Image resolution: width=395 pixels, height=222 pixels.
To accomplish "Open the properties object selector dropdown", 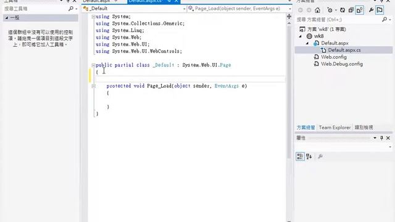I will [x=390, y=147].
